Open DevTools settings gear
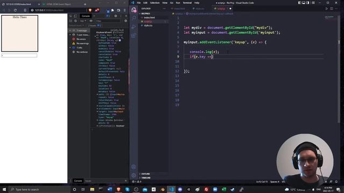Viewport: 344px width, 193px height. click(x=116, y=16)
